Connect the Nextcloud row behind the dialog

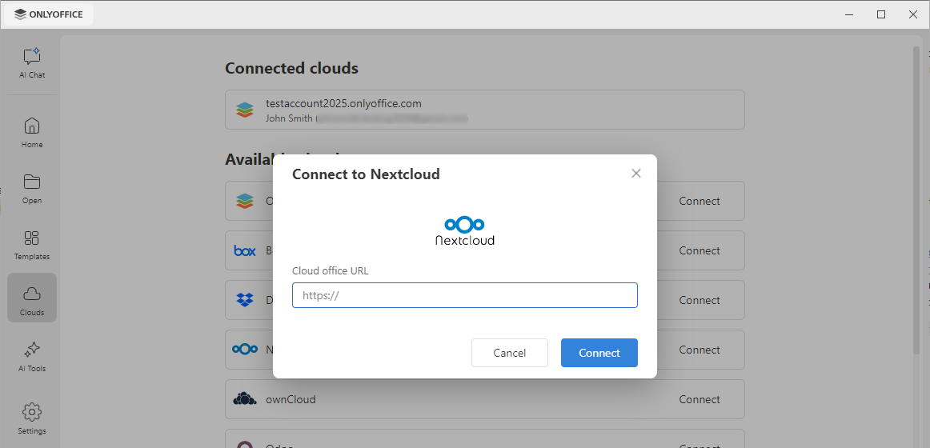tap(700, 350)
